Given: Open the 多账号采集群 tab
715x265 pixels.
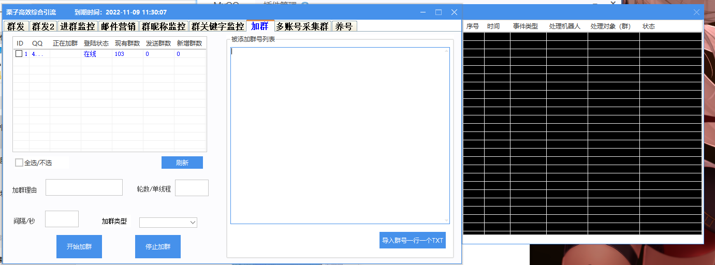Looking at the screenshot, I should click(302, 26).
